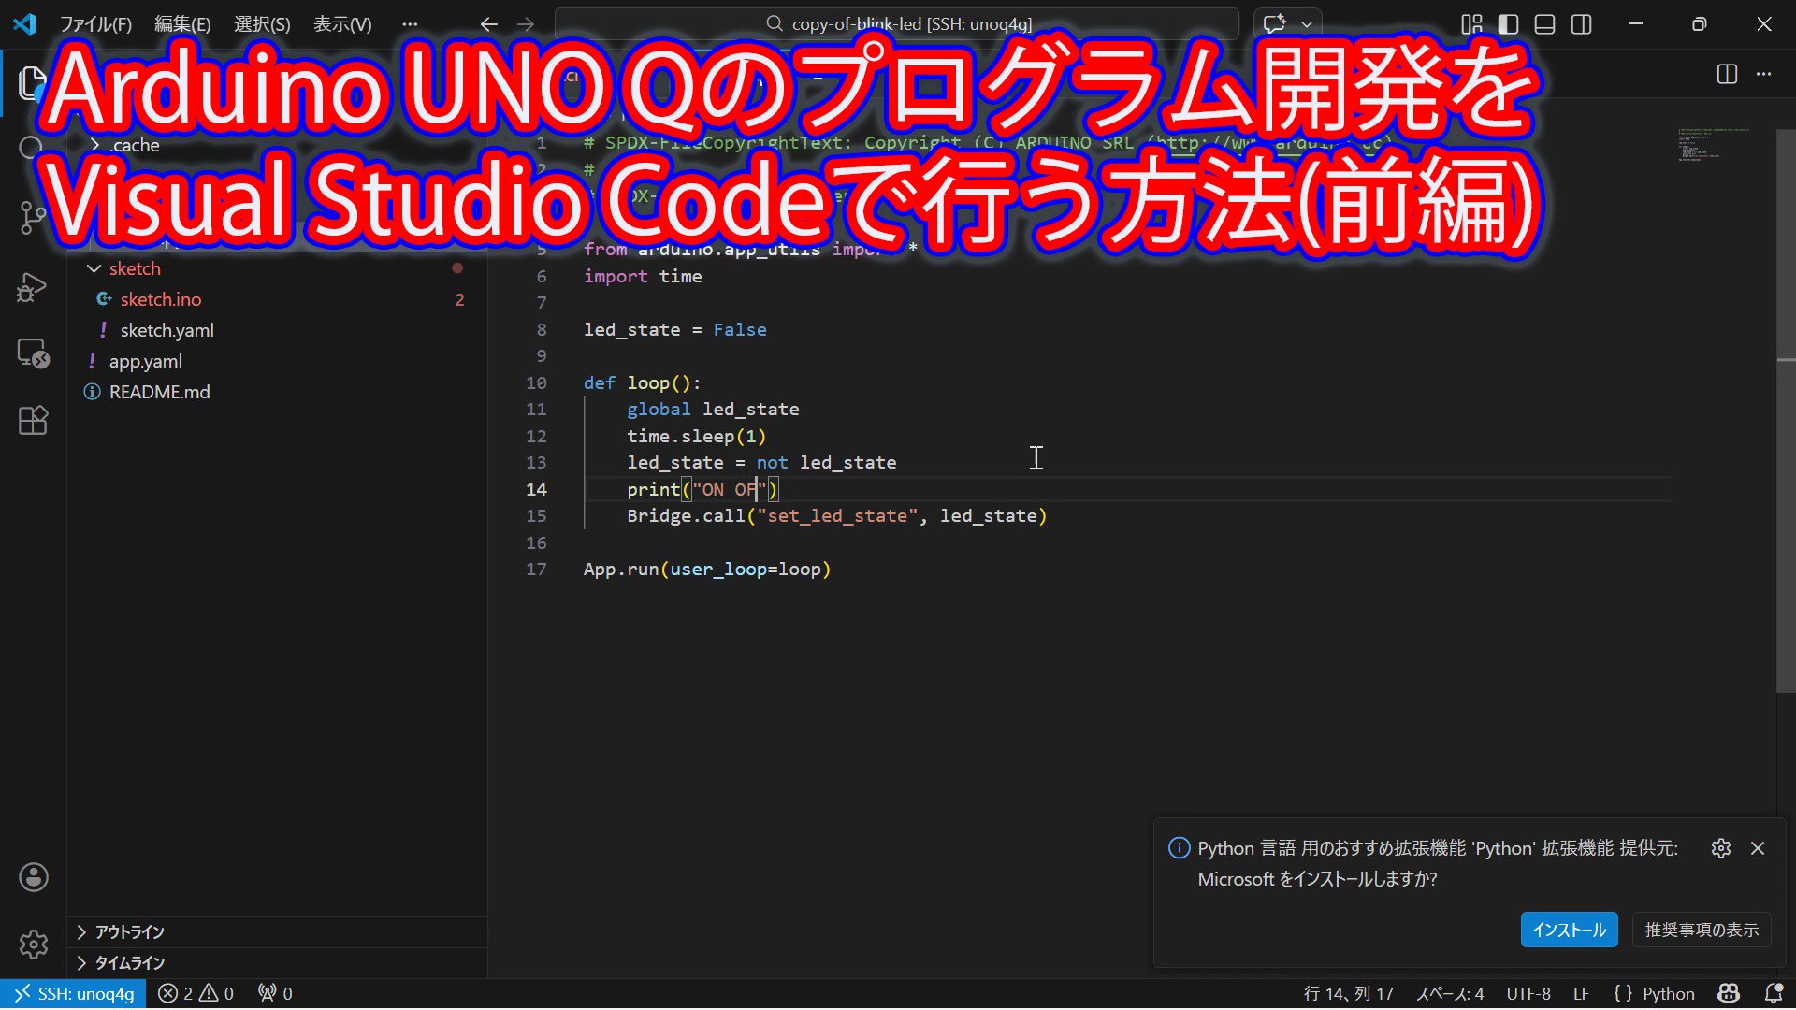Dismiss the Python extension notification
1796x1010 pixels.
[x=1758, y=848]
